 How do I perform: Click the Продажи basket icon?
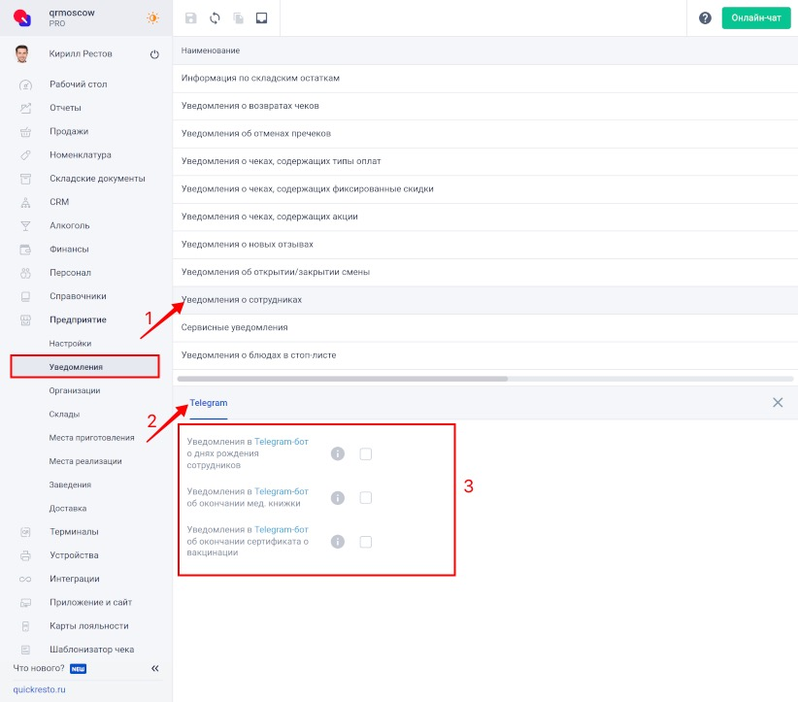(25, 132)
